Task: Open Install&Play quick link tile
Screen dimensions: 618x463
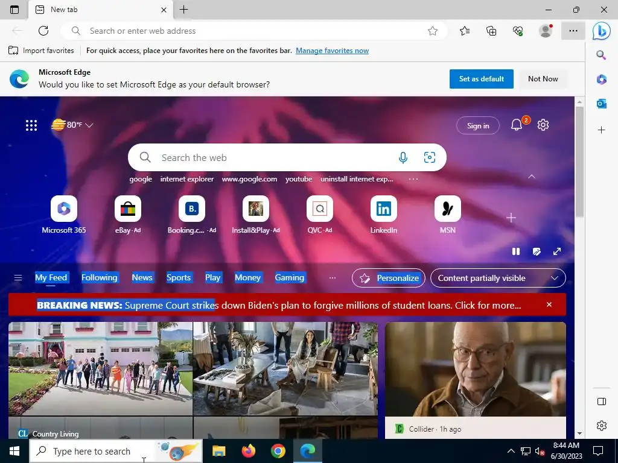Action: (x=256, y=215)
